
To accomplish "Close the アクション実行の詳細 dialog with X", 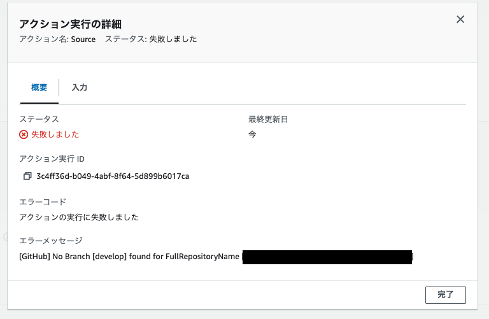I will pyautogui.click(x=460, y=19).
